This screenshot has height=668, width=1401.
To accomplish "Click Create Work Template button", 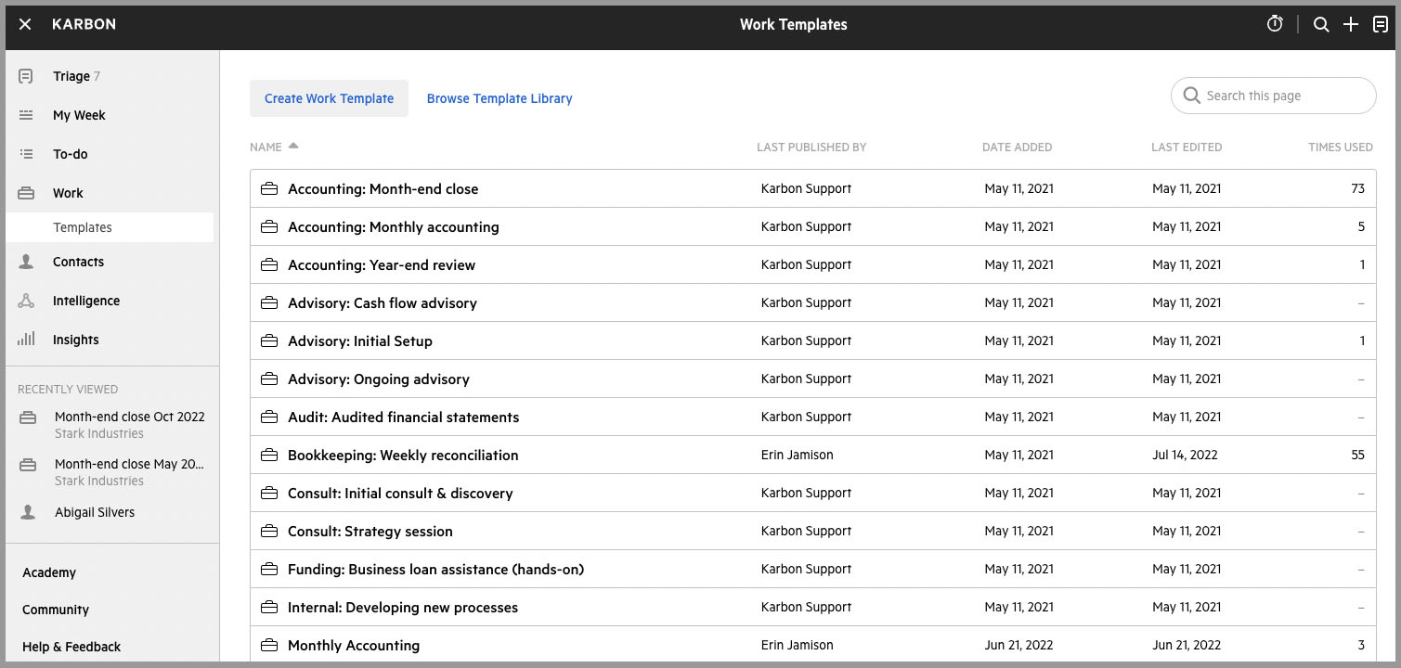I will coord(329,98).
